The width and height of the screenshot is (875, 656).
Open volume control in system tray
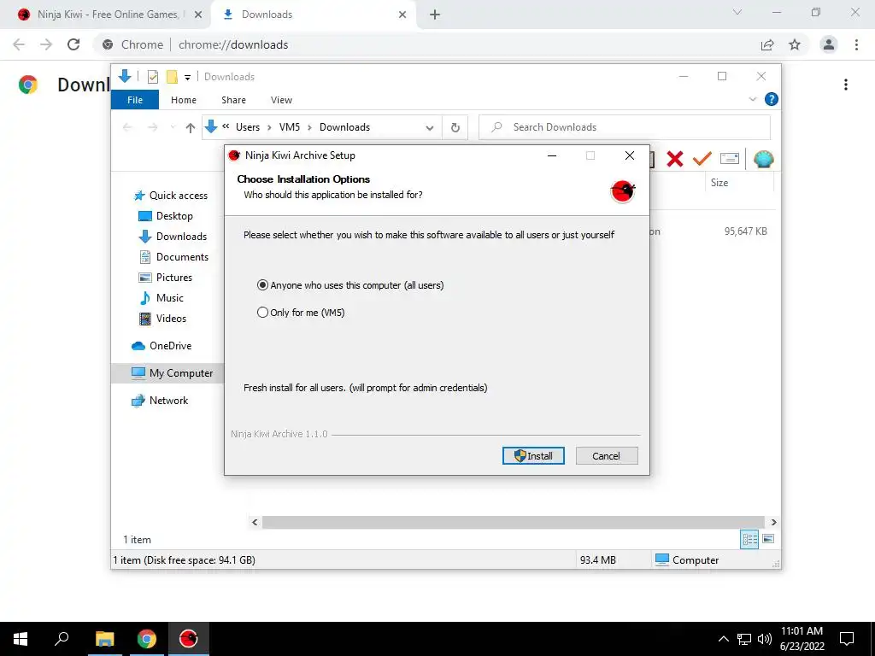pos(764,639)
